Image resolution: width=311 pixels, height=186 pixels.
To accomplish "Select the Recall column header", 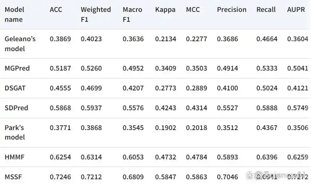I will click(266, 10).
